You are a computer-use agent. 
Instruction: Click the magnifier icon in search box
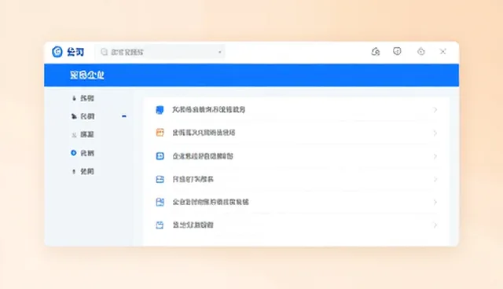pyautogui.click(x=105, y=52)
